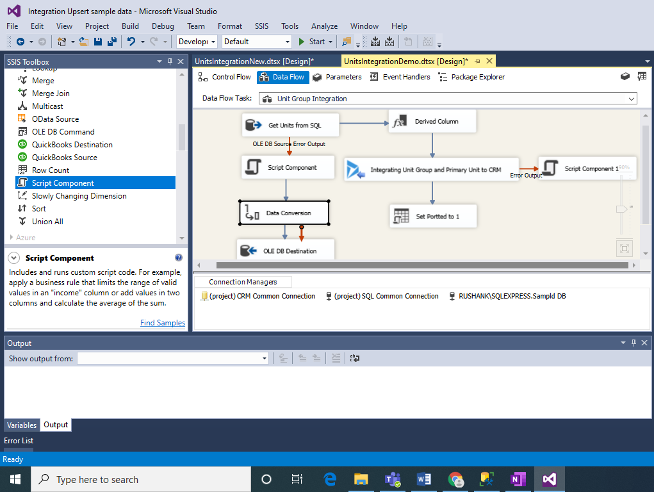Click the Open File folder icon
The image size is (654, 492).
[84, 41]
